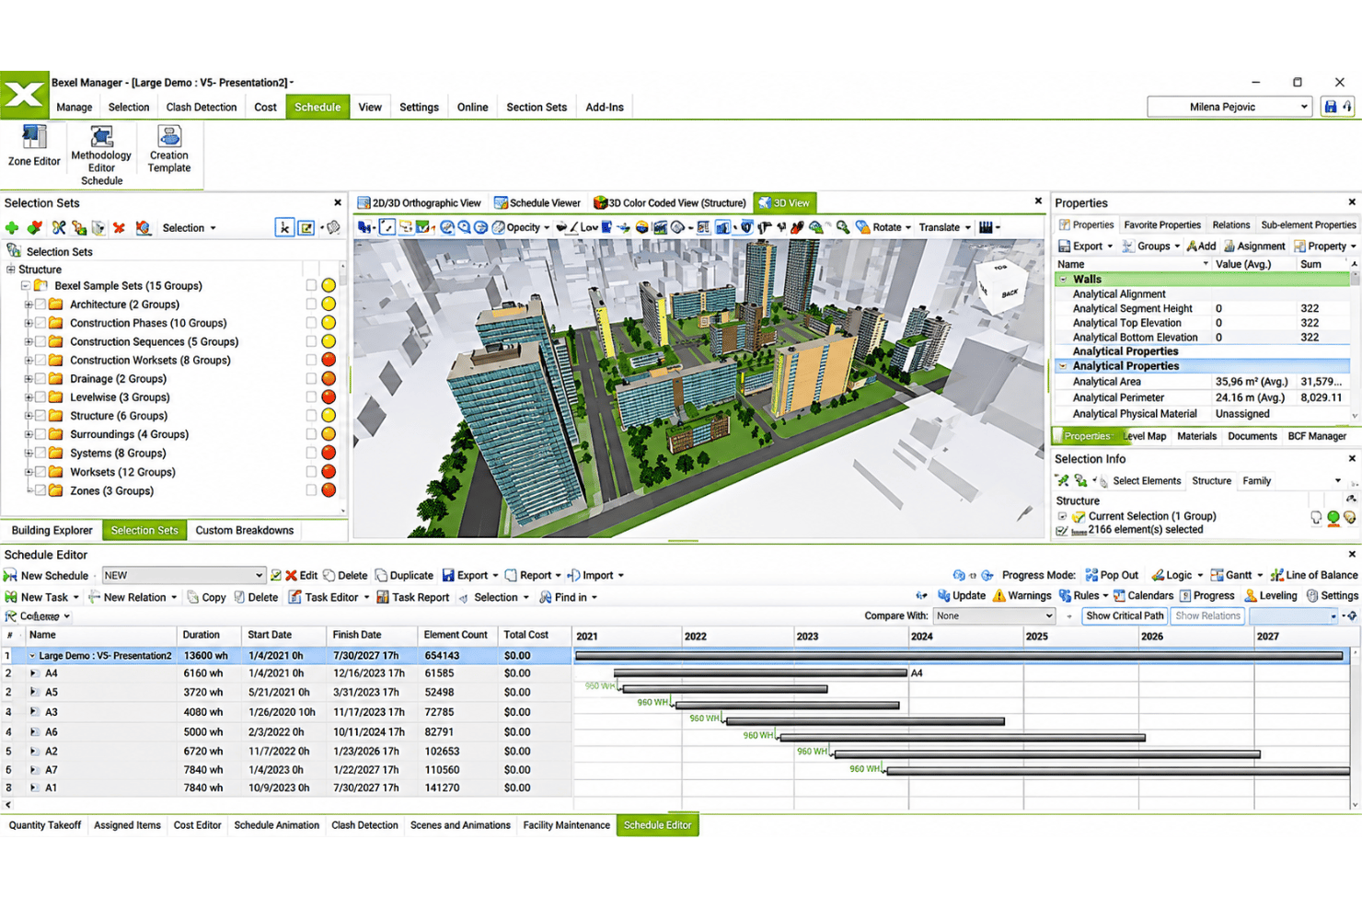
Task: Expand task A4 in schedule table
Action: click(33, 673)
